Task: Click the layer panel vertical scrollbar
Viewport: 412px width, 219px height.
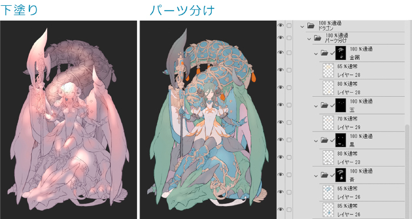Action: (408, 170)
